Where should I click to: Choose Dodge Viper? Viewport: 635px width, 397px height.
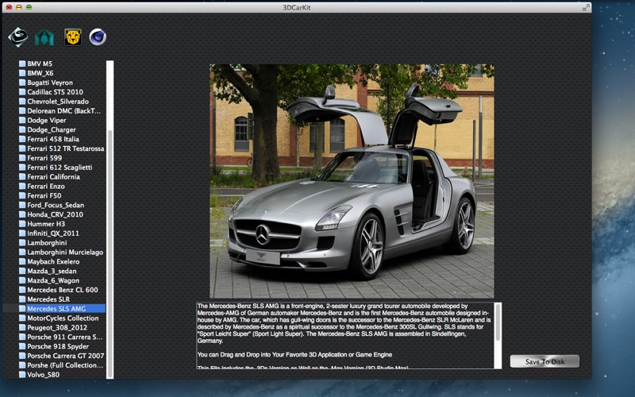(47, 121)
